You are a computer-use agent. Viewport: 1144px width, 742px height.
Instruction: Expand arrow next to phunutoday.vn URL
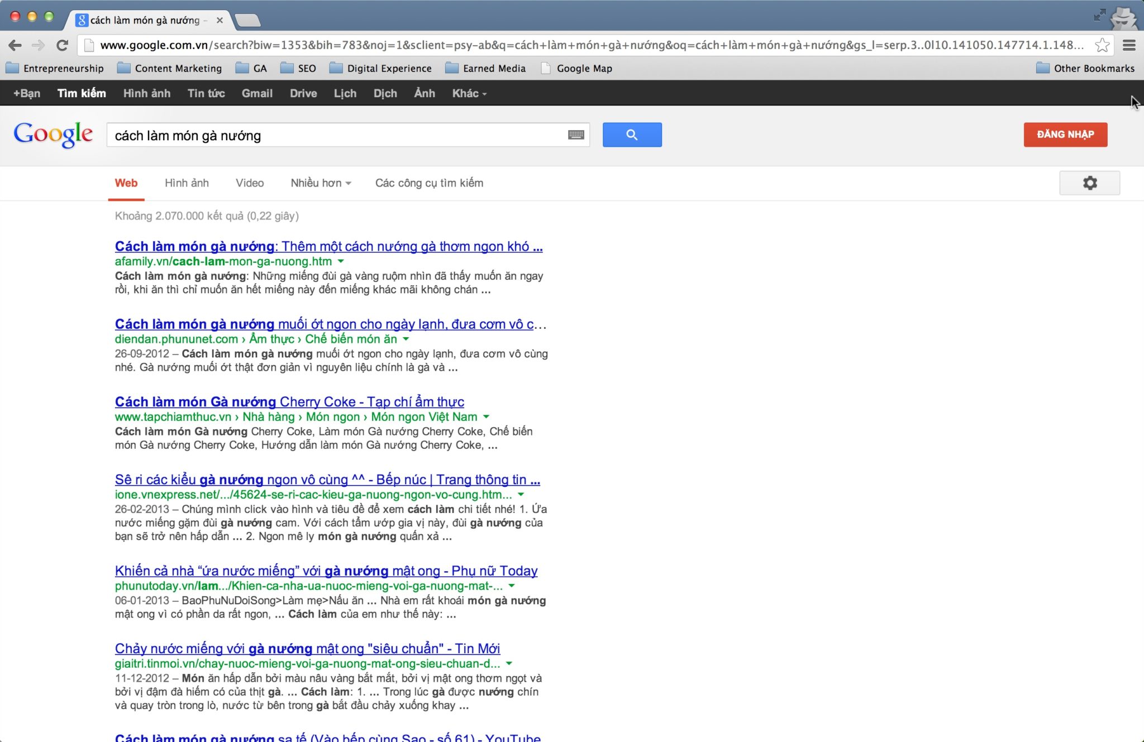[512, 586]
